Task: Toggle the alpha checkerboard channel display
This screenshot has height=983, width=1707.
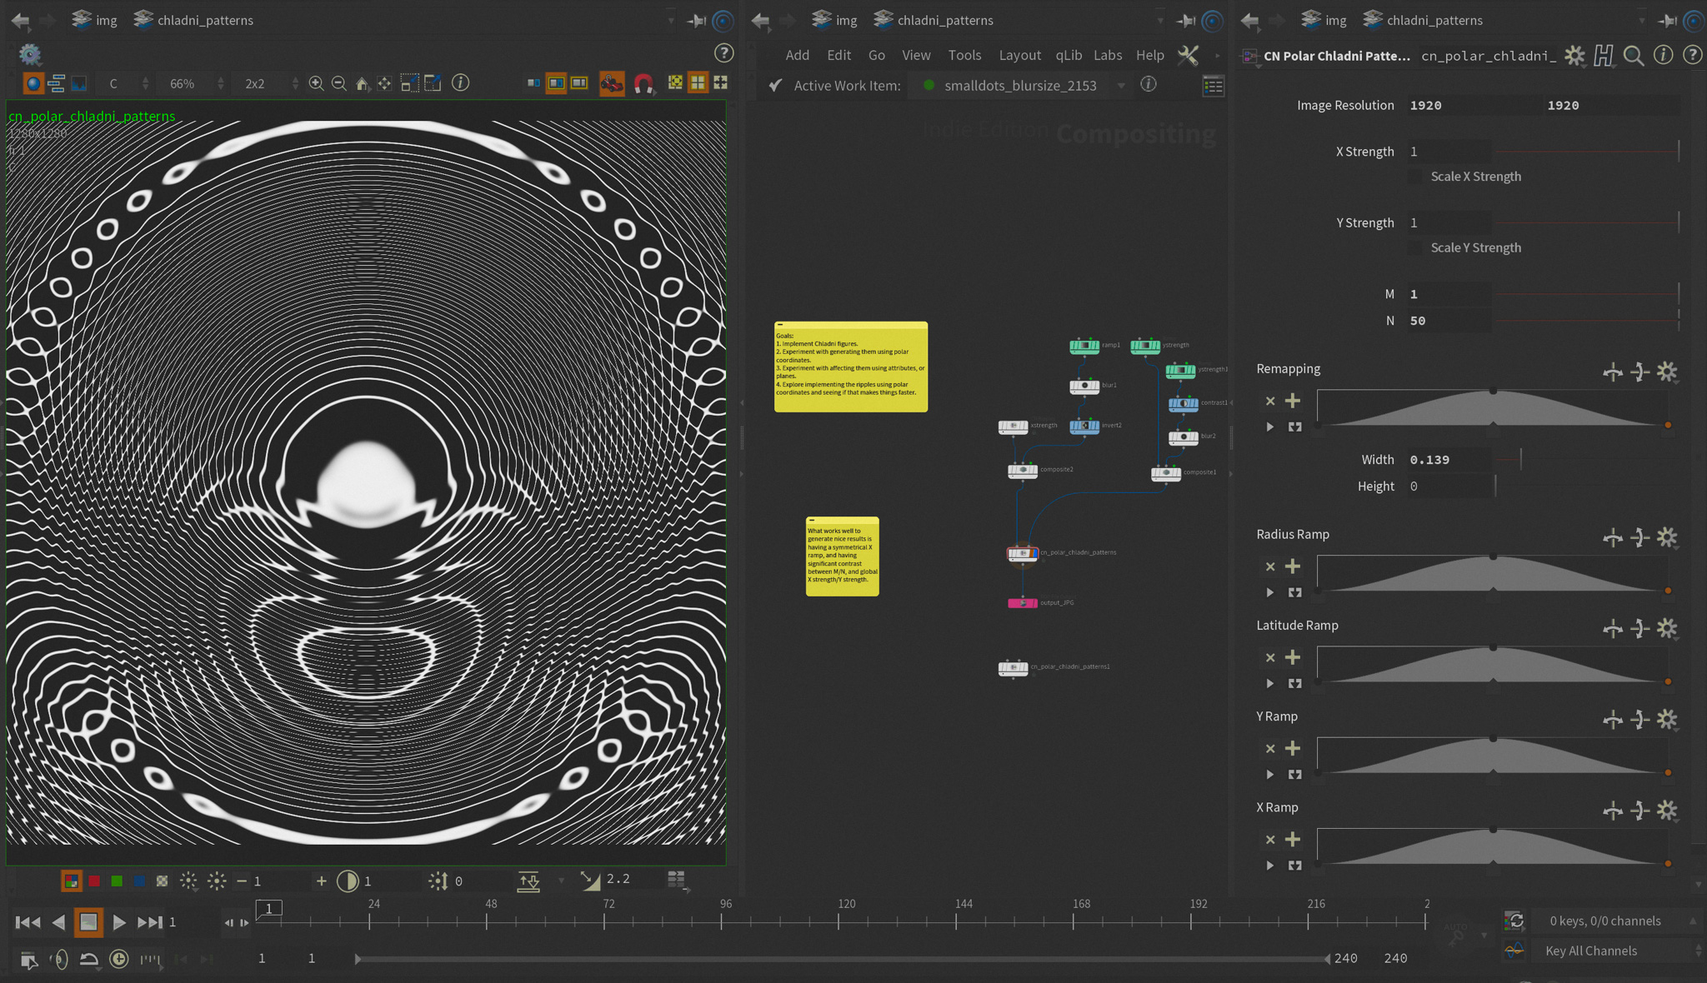Action: tap(162, 881)
